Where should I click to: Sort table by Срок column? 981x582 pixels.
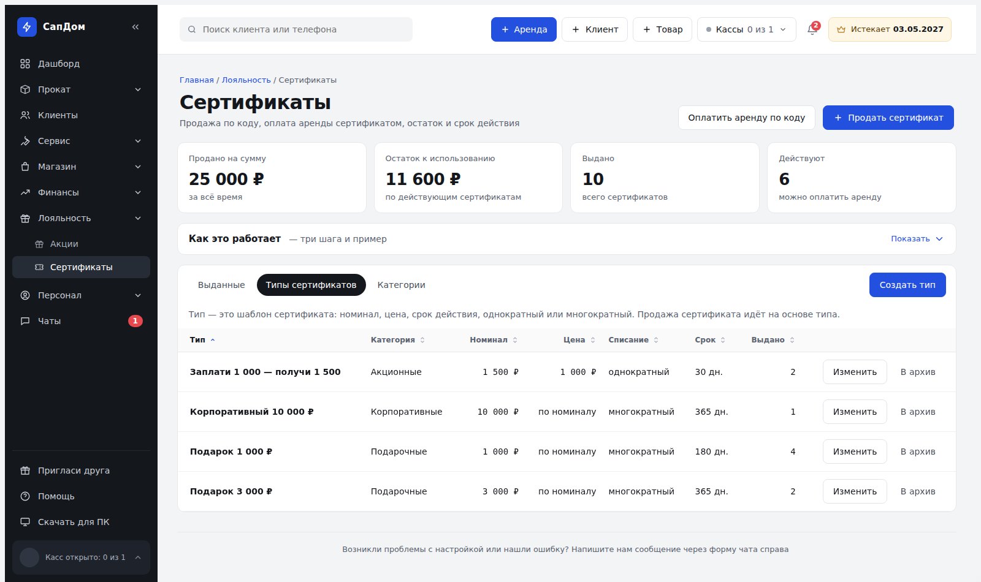point(710,340)
